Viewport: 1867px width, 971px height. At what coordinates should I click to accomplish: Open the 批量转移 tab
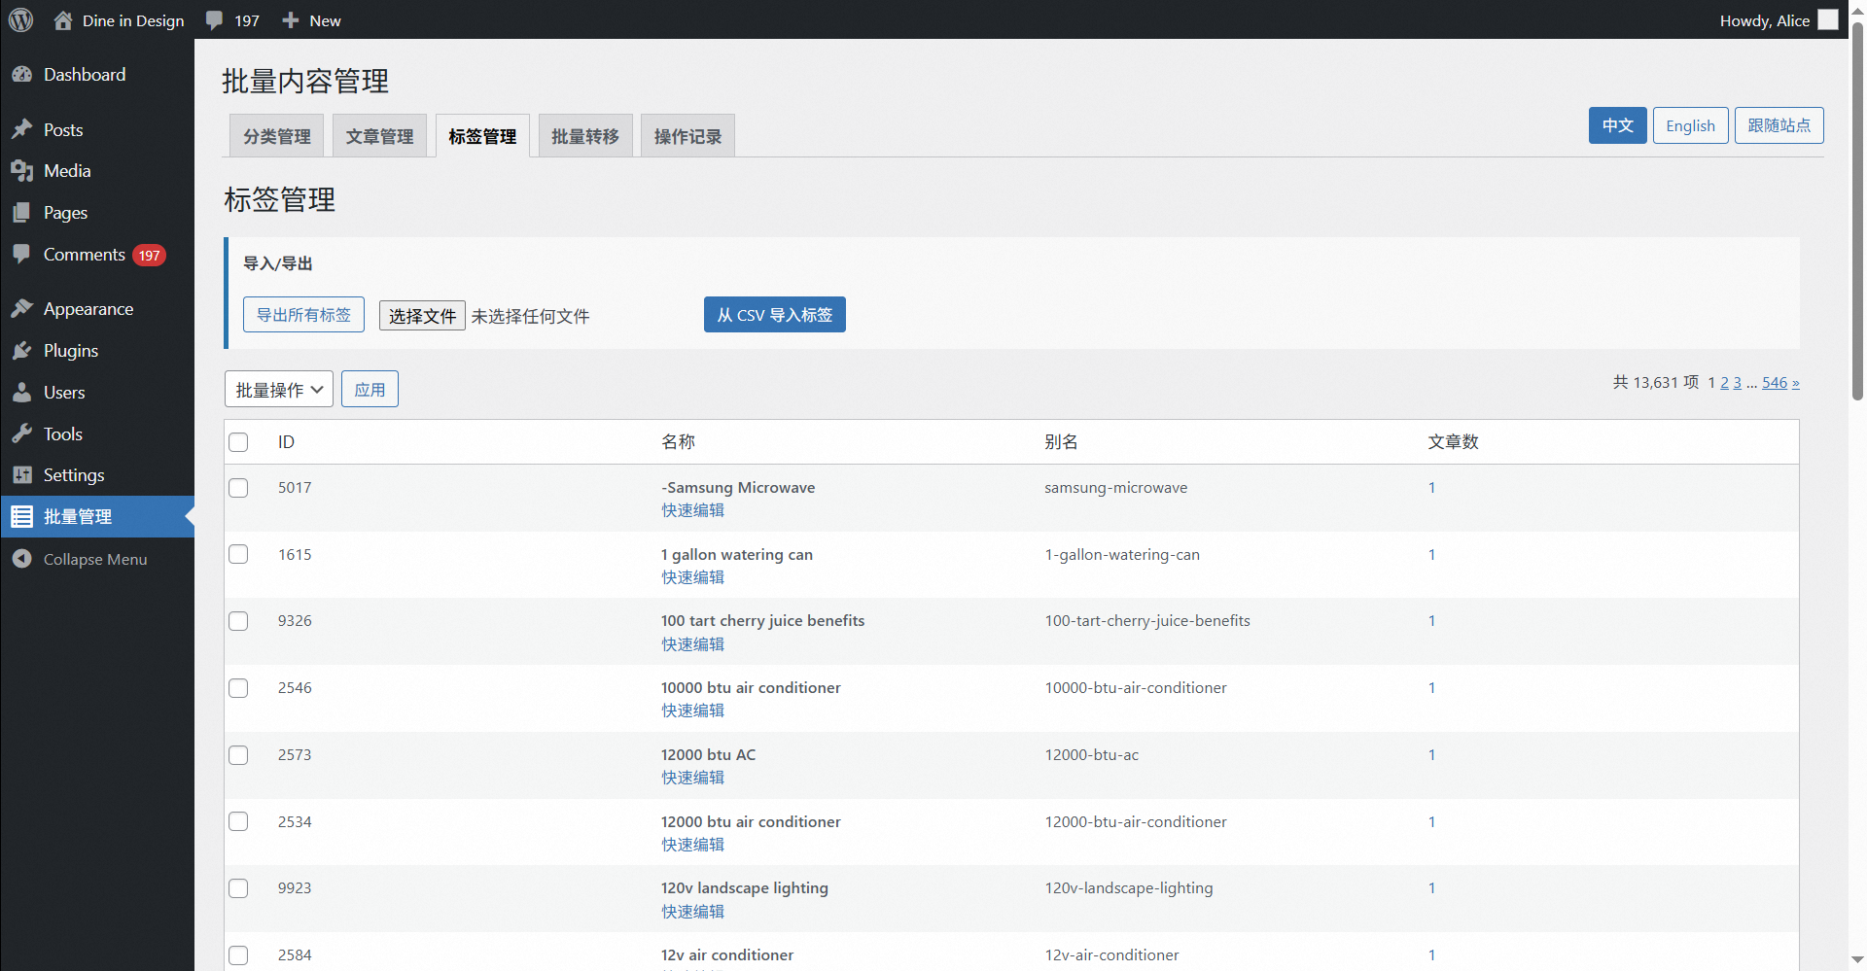coord(585,136)
